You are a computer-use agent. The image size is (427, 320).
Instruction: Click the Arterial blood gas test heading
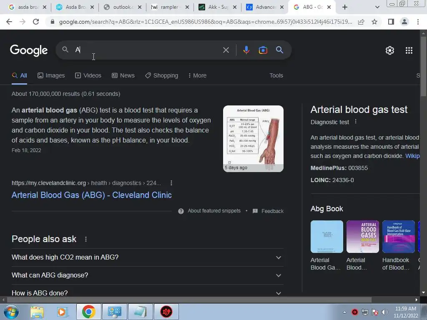point(359,110)
